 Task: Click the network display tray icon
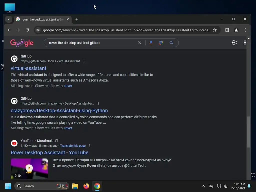click(219, 186)
